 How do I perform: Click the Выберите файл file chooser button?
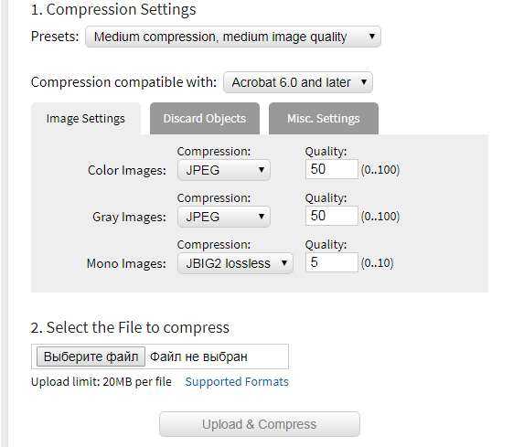(91, 357)
